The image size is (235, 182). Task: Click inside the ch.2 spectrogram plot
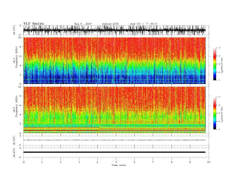(x=114, y=110)
